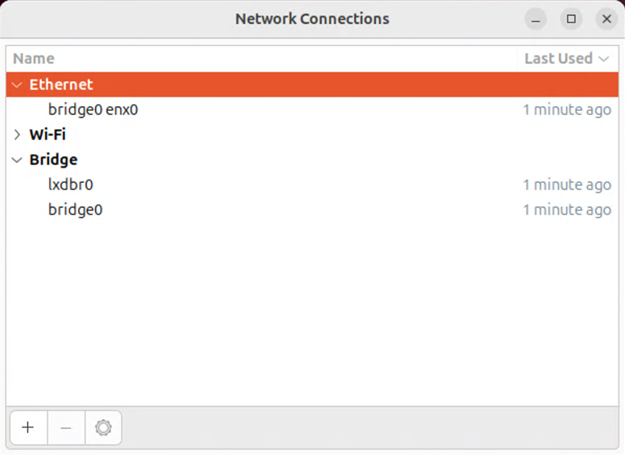
Task: Select the bridge0 enx0 Ethernet connection
Action: pos(93,110)
